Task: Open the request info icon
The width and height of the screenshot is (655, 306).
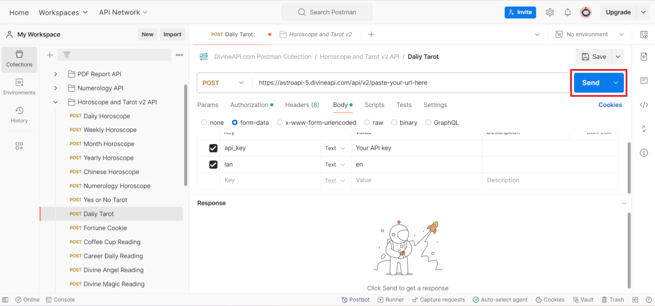Action: tap(644, 153)
